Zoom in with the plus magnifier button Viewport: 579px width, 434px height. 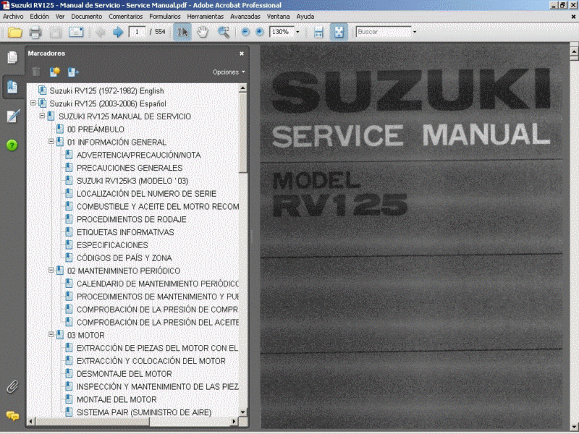pyautogui.click(x=258, y=32)
